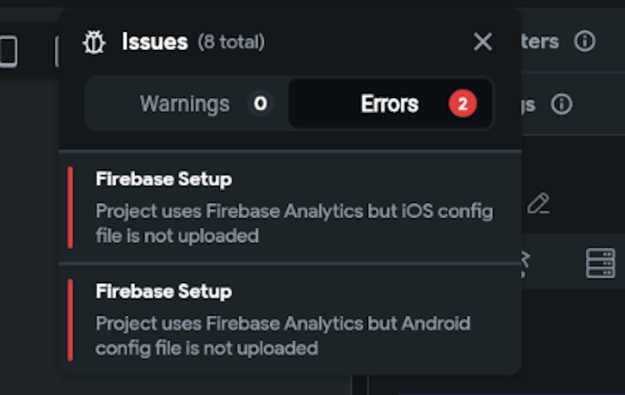This screenshot has height=395, width=625.
Task: Click the pencil edit icon
Action: (538, 203)
